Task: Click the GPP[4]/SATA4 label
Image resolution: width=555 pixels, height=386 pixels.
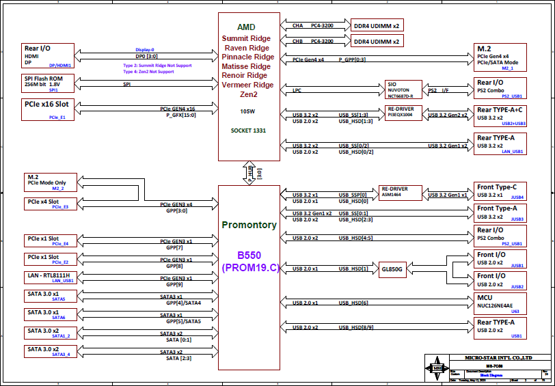Action: click(183, 303)
